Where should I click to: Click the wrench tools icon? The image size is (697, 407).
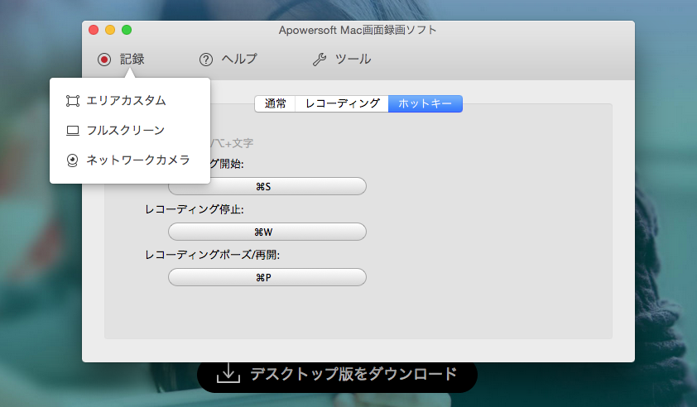coord(320,59)
